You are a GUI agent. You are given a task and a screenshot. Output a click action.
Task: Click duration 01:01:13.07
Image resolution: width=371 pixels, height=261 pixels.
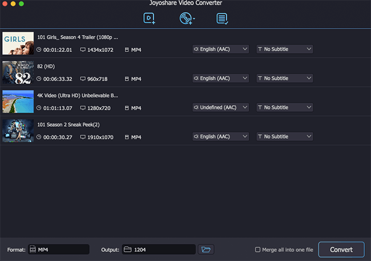coord(58,109)
